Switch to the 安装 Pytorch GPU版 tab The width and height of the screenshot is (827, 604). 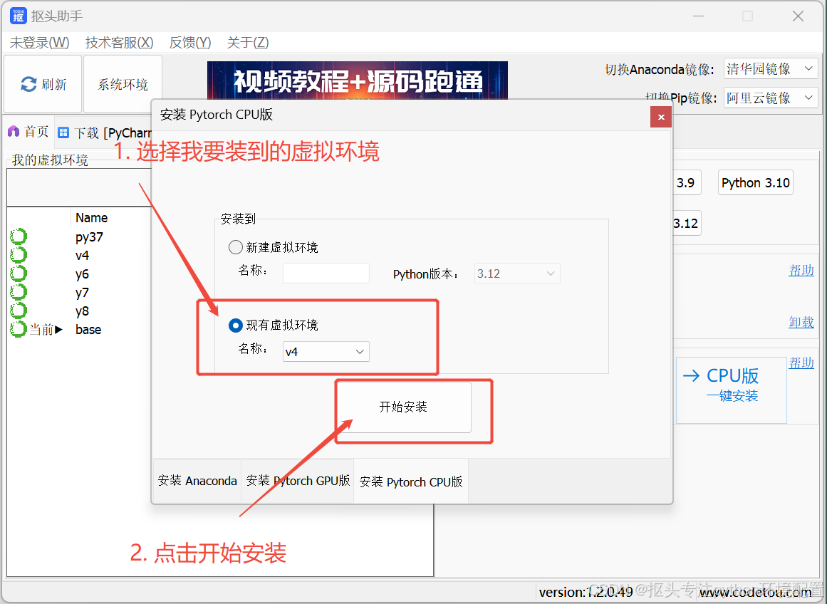pyautogui.click(x=298, y=481)
